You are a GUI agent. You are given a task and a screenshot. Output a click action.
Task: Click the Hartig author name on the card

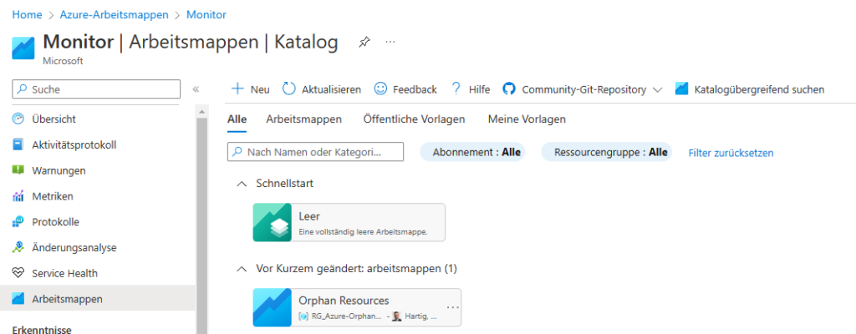tap(420, 316)
